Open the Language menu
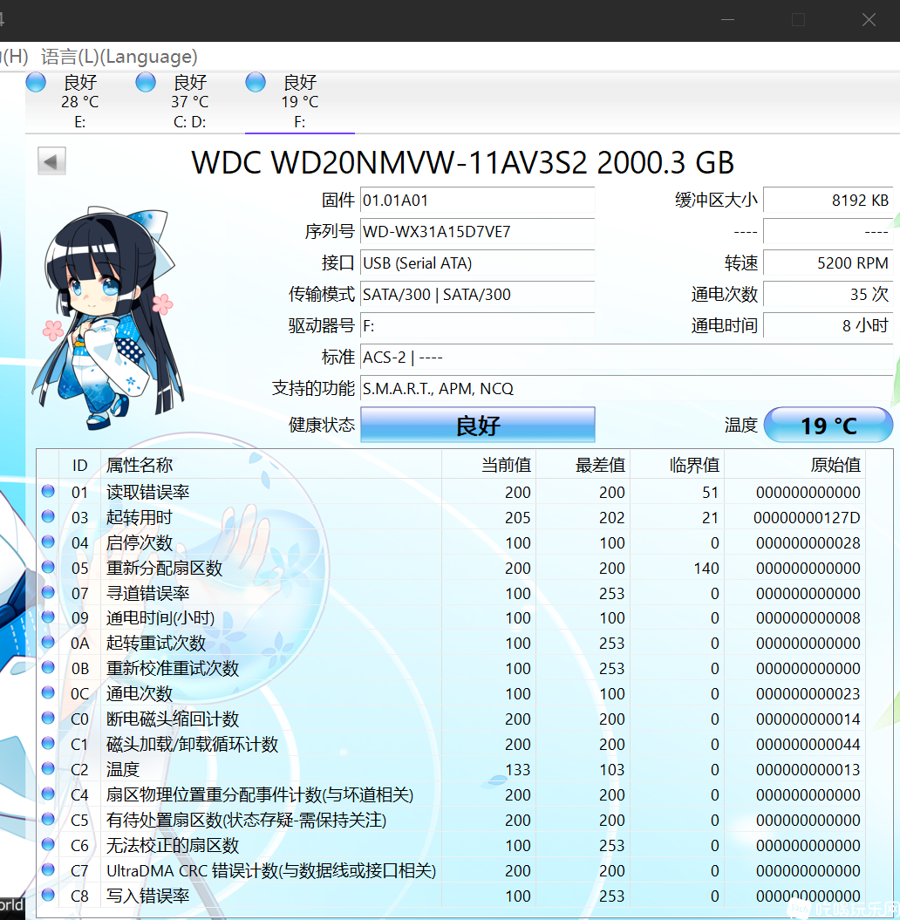This screenshot has width=900, height=920. (119, 57)
